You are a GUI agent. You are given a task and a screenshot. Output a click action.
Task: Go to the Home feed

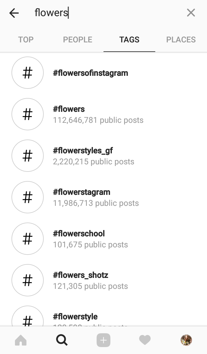pos(21,340)
